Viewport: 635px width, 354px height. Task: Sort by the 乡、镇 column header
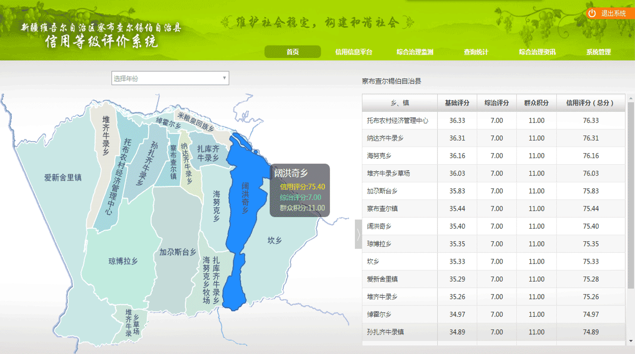(400, 103)
